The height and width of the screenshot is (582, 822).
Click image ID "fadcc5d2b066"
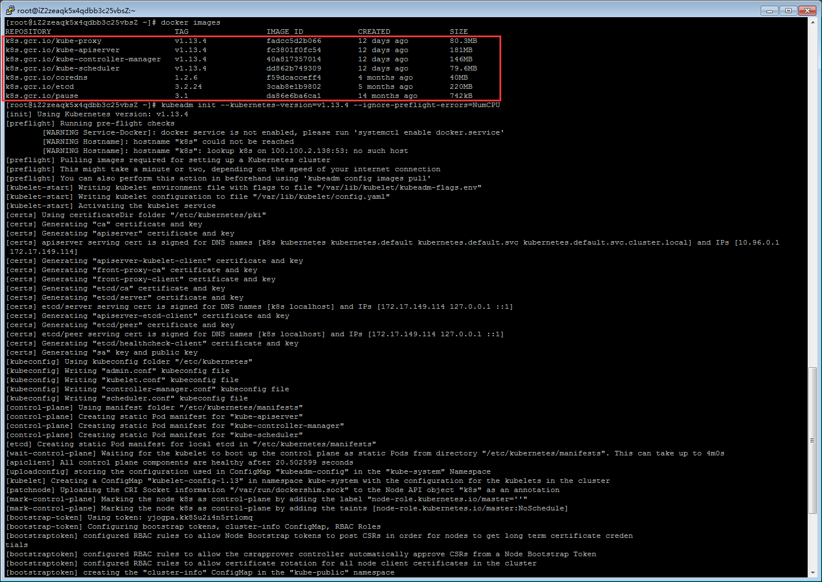pos(294,41)
